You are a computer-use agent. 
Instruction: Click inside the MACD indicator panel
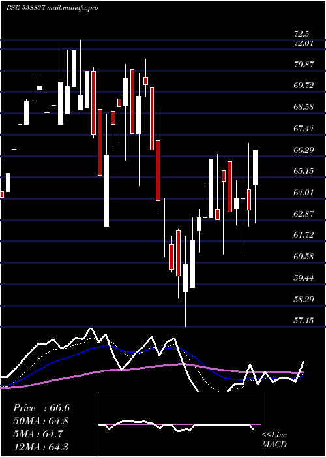click(x=179, y=424)
